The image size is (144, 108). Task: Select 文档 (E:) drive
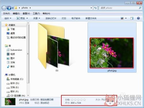click(14, 87)
